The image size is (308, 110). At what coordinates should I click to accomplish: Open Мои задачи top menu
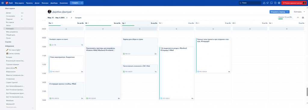[x=19, y=3]
